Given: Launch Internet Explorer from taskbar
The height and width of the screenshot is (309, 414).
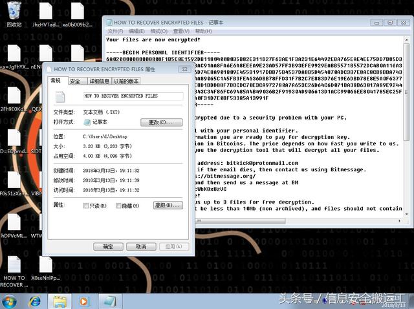Looking at the screenshot, I should 34,302.
